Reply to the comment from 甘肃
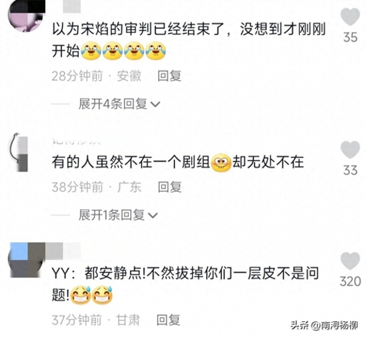Image resolution: width=366 pixels, height=338 pixels. pos(168,320)
